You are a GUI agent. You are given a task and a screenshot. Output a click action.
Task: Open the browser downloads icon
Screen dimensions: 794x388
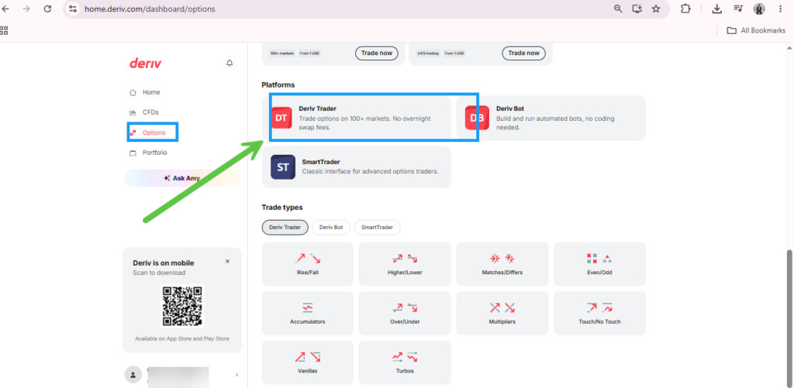click(716, 9)
